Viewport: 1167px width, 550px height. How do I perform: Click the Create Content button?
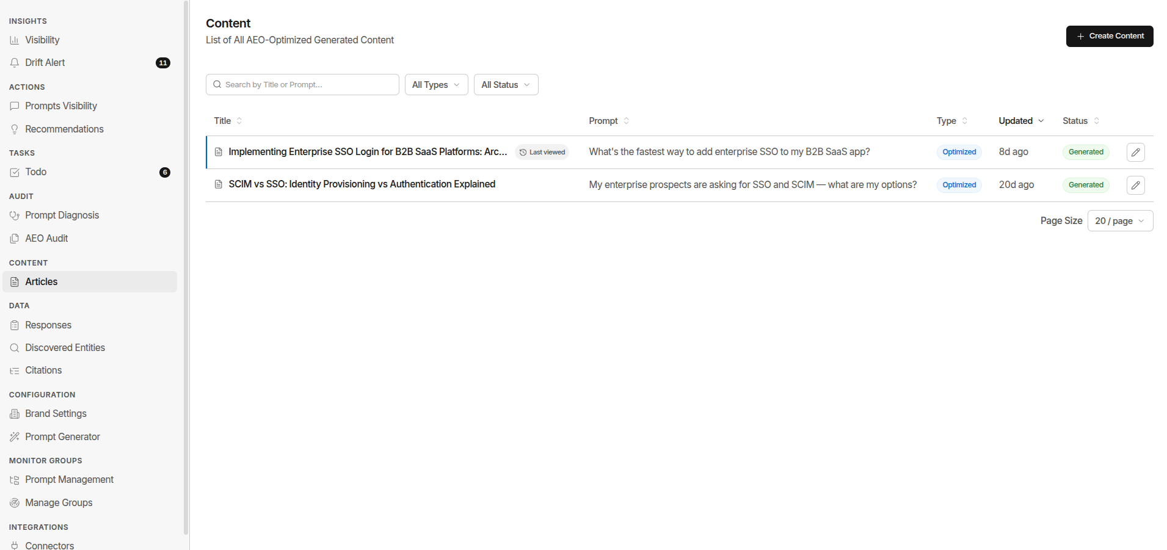pyautogui.click(x=1110, y=36)
